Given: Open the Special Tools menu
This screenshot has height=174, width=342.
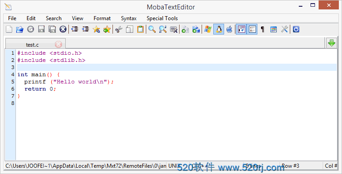Looking at the screenshot, I should tap(162, 18).
